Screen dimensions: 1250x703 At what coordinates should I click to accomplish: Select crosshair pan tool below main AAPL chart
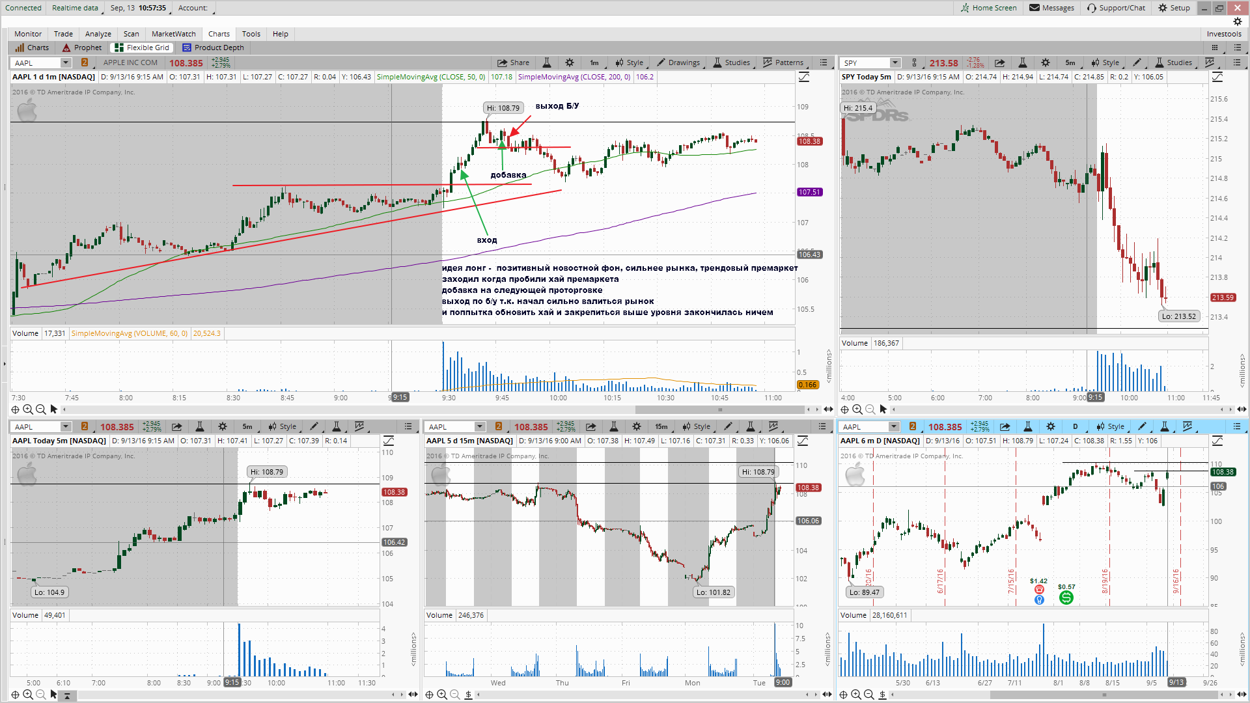tap(15, 409)
